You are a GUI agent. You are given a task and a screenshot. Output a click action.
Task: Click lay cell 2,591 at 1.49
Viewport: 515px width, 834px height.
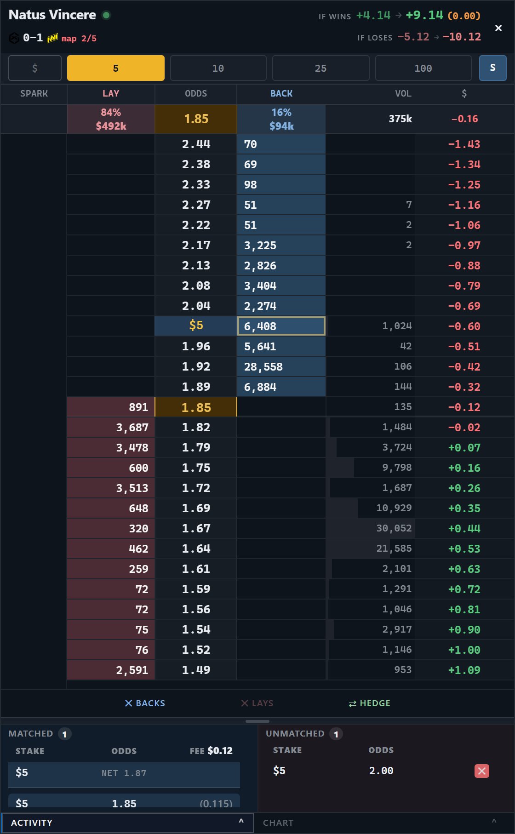click(x=111, y=670)
